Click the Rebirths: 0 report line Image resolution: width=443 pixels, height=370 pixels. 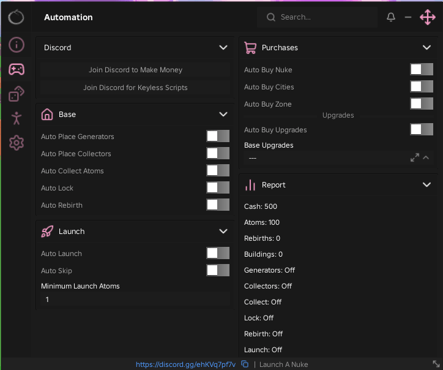262,238
